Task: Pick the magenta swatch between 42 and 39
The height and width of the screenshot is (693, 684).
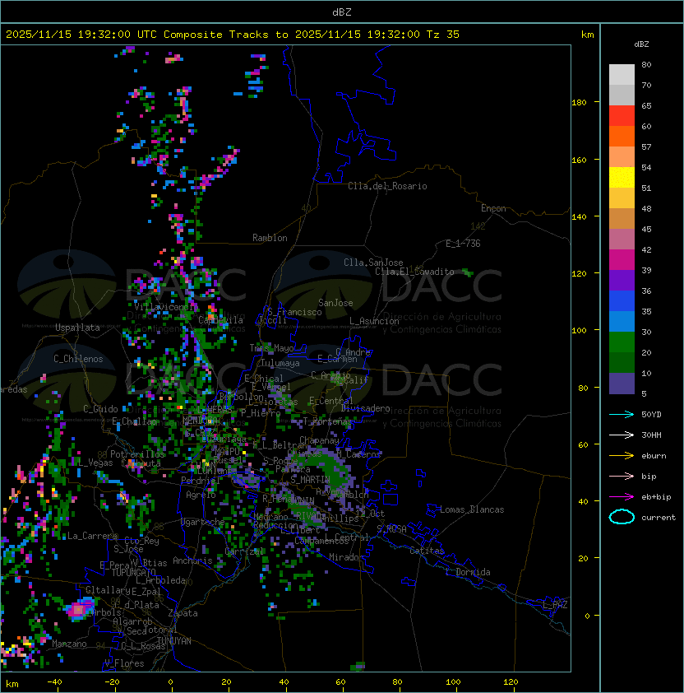Action: [622, 260]
